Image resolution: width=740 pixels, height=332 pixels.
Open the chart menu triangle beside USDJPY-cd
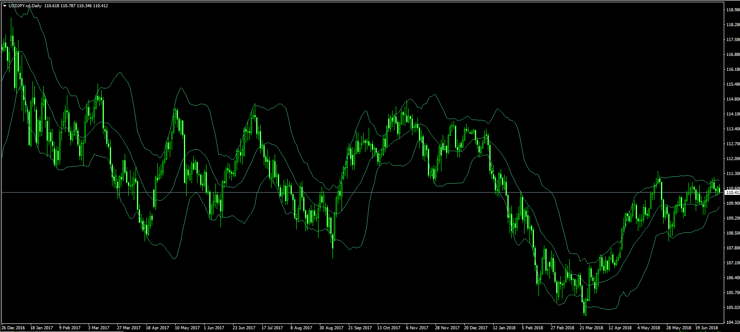[5, 6]
